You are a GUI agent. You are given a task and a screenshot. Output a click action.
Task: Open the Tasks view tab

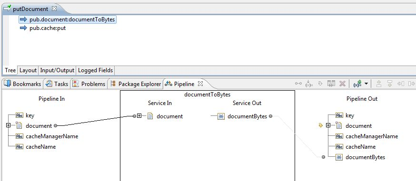[x=57, y=84]
